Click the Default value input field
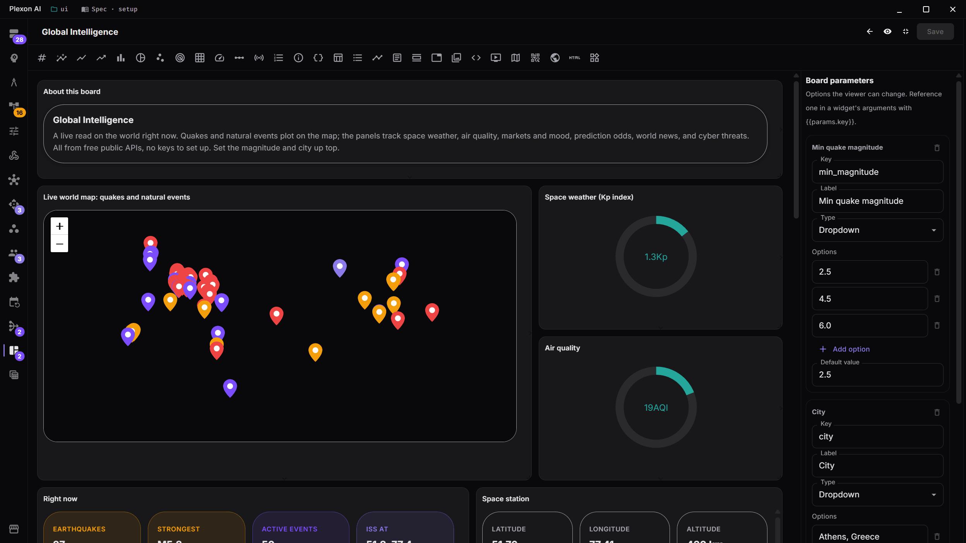The height and width of the screenshot is (543, 966). (x=877, y=375)
